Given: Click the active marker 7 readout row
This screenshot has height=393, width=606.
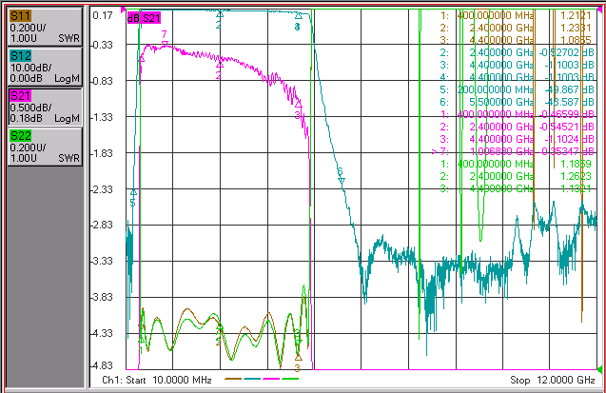Looking at the screenshot, I should click(513, 151).
